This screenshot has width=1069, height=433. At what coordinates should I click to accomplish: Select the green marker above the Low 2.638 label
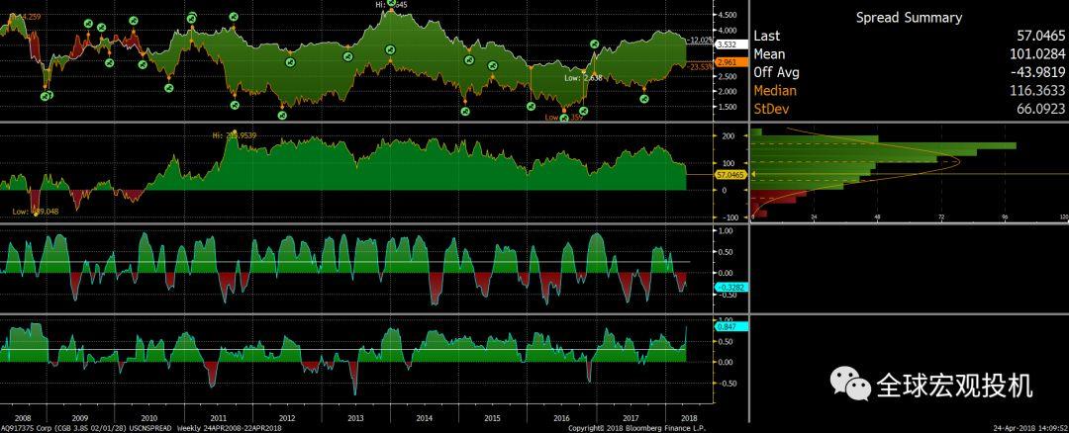pos(595,44)
